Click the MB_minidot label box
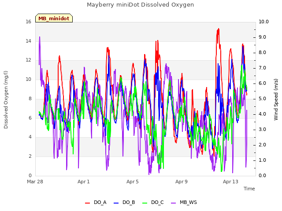The height and width of the screenshot is (211, 282). (x=54, y=18)
